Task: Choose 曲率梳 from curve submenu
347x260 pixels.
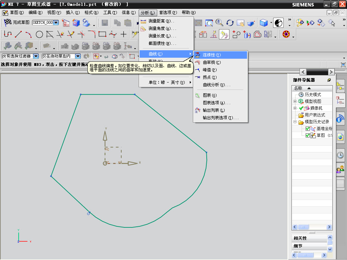Action: [220, 62]
